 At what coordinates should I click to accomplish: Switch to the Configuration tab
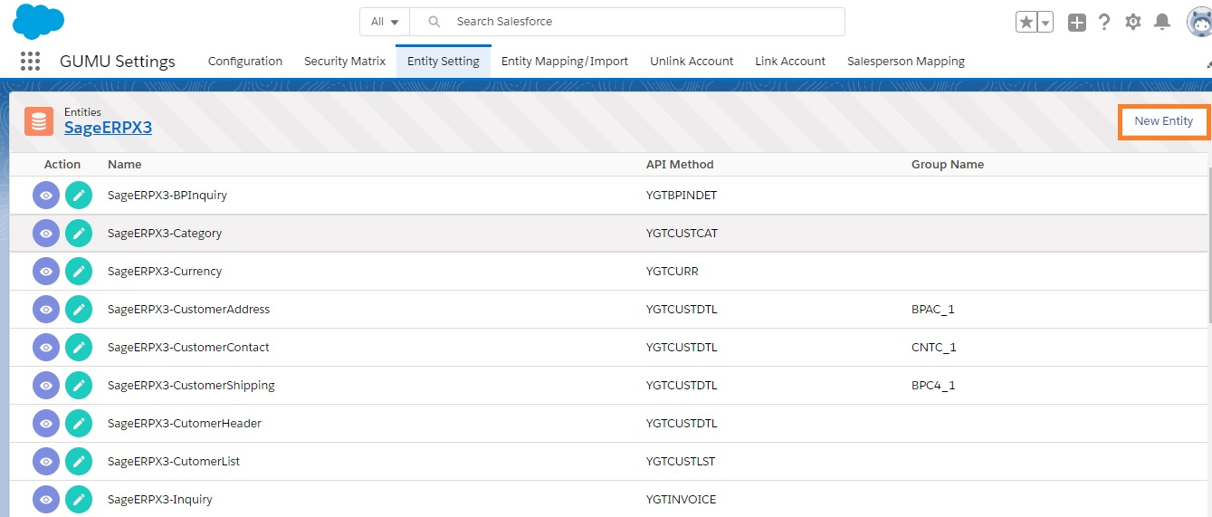tap(245, 61)
